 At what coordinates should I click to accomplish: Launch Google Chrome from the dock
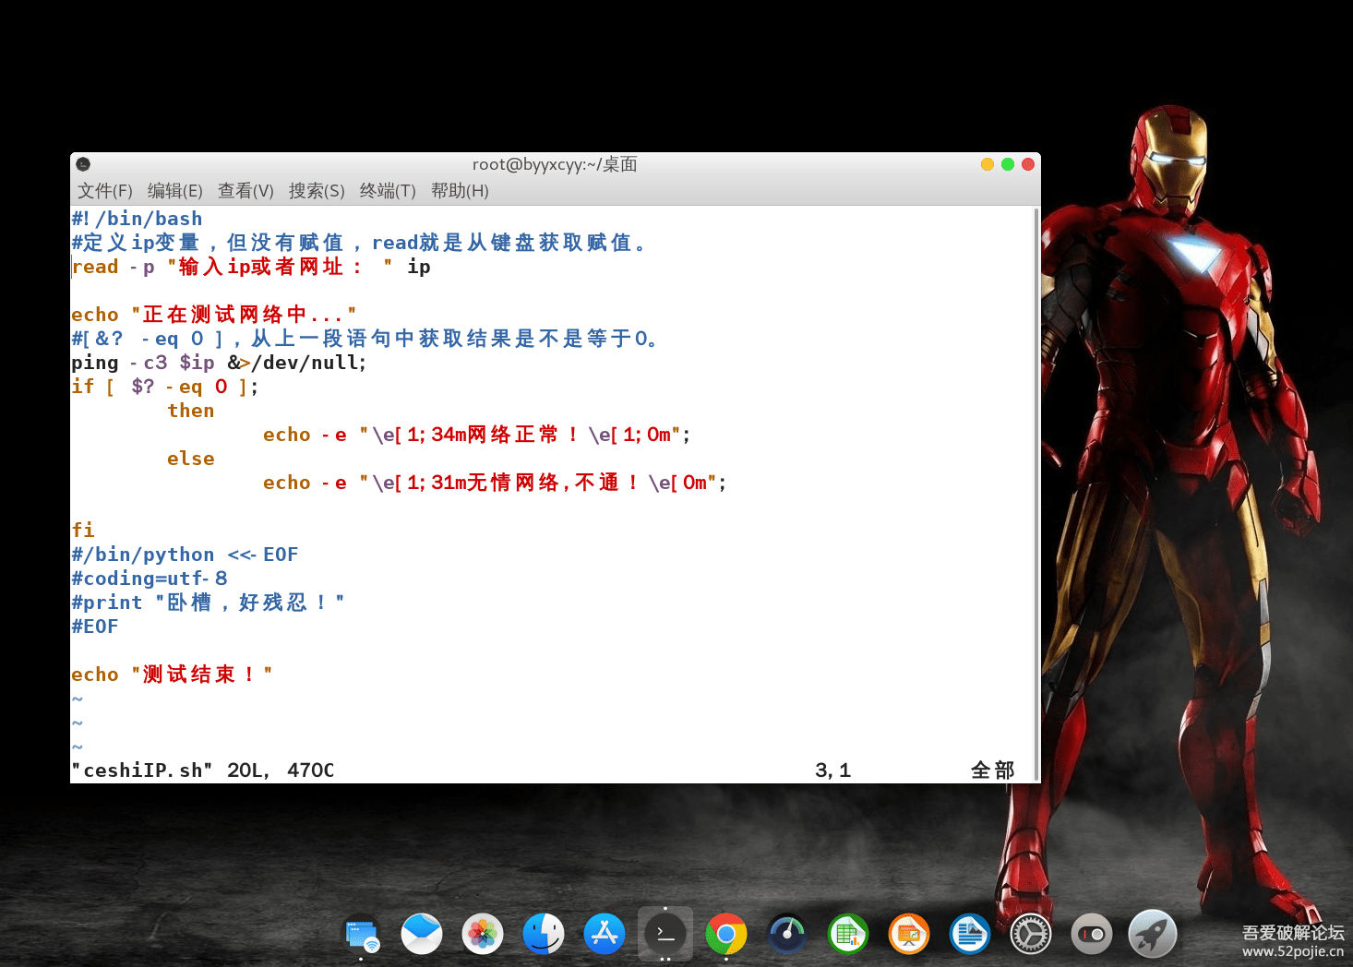[726, 935]
